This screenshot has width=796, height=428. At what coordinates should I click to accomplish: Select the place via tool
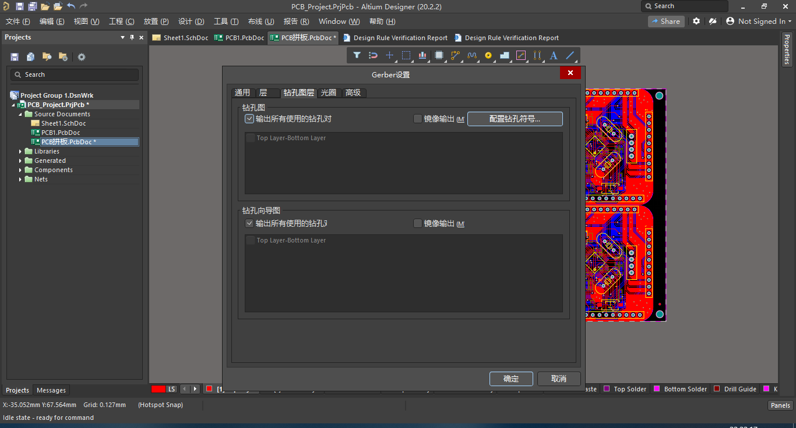coord(488,55)
